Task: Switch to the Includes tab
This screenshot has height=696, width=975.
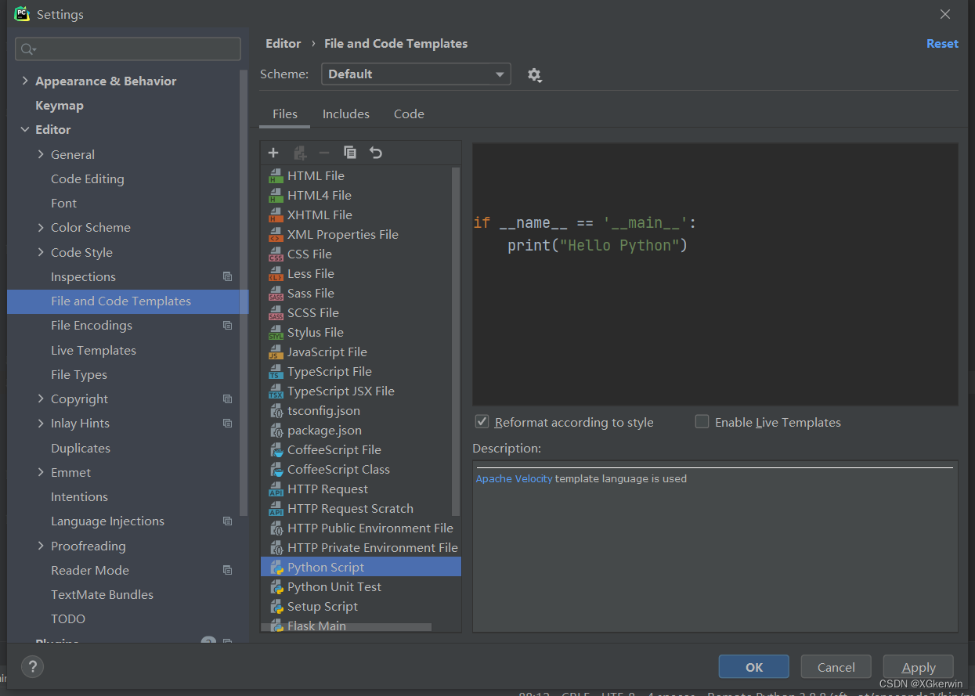Action: click(346, 114)
